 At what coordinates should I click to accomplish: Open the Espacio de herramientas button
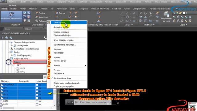(11, 17)
